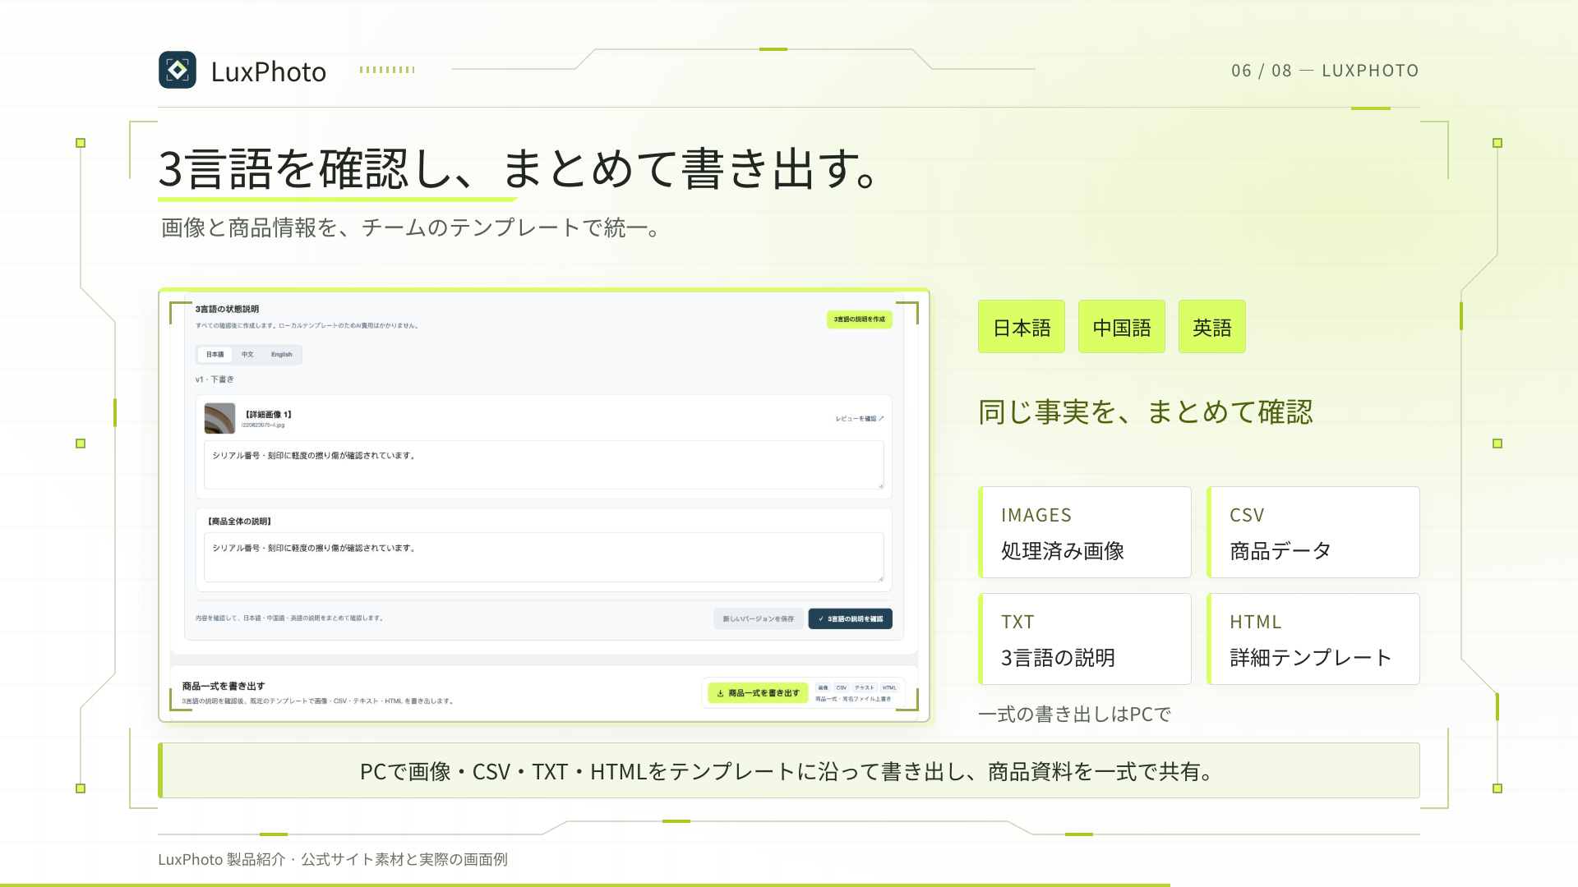
Task: Click the small テキスト tag chip
Action: pyautogui.click(x=864, y=687)
